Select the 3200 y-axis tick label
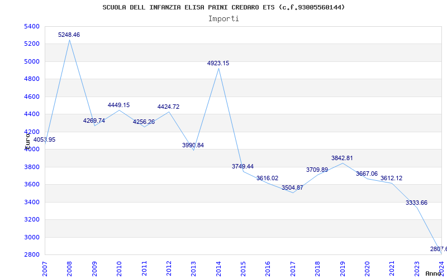Screen dimensions: 447x279 coord(32,219)
